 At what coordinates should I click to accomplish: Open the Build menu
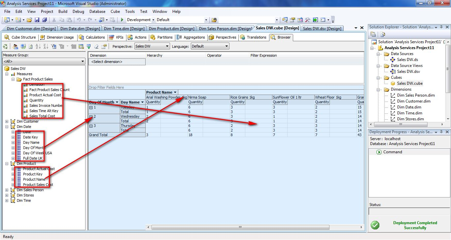coord(63,12)
